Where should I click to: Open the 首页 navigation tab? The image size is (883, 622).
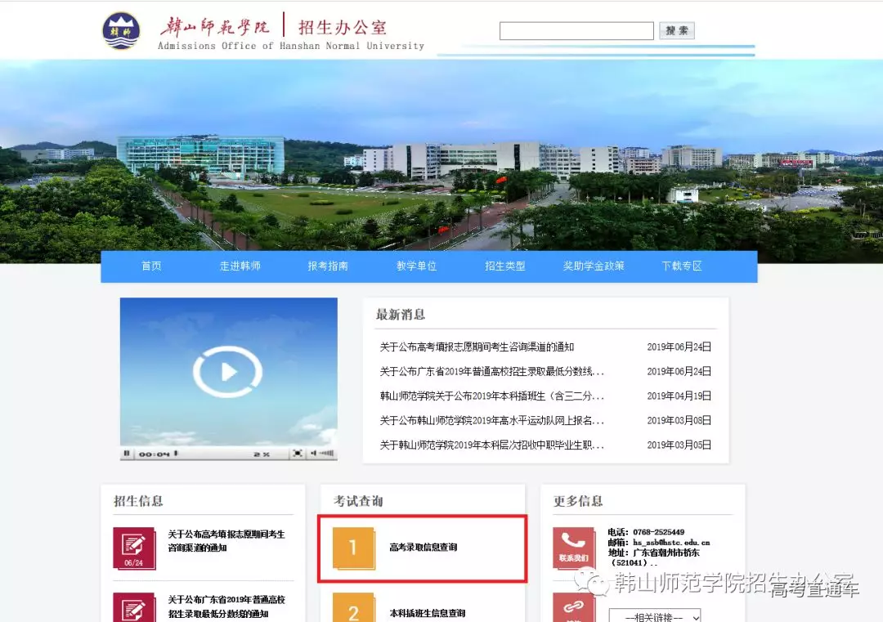click(x=151, y=266)
